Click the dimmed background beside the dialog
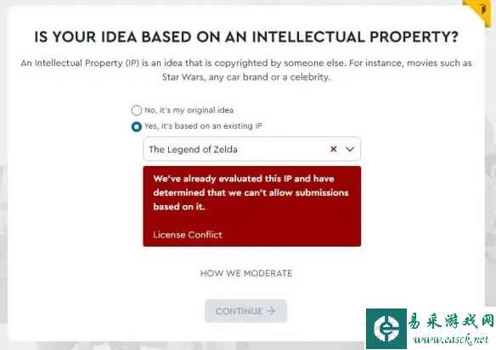The image size is (496, 350). pyautogui.click(x=3, y=189)
